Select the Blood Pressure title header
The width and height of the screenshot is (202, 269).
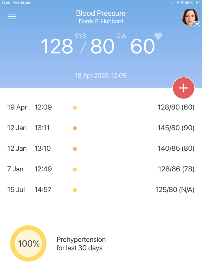coord(101,13)
